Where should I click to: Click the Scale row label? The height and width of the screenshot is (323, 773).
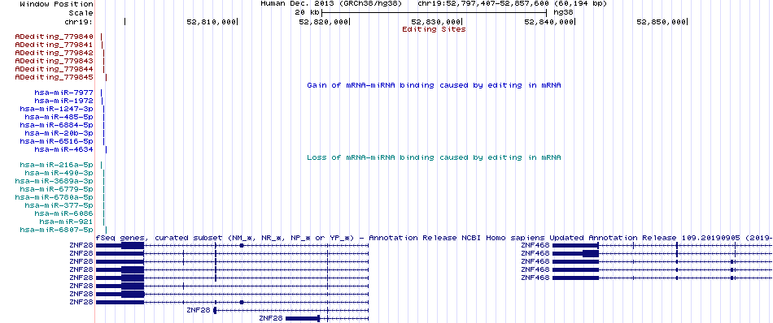pyautogui.click(x=81, y=13)
